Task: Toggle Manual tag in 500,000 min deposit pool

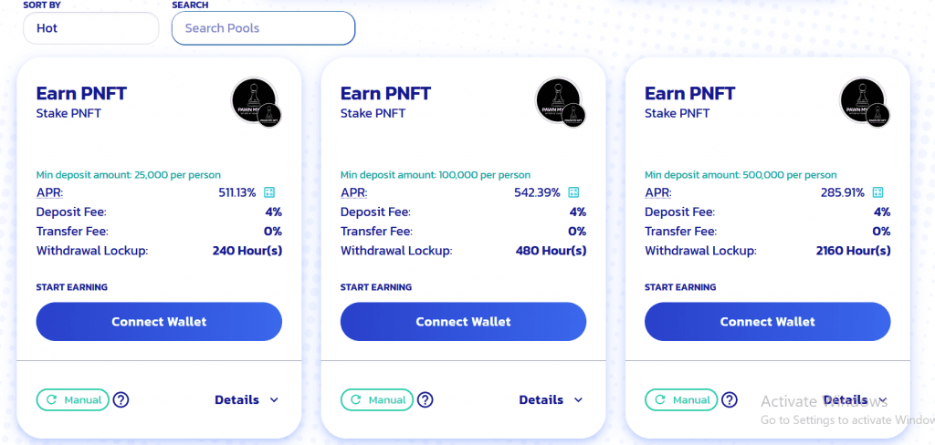Action: click(x=681, y=399)
